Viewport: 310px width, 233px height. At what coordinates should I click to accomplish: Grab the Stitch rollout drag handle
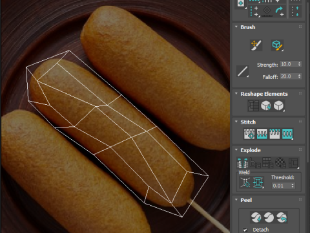(300, 122)
